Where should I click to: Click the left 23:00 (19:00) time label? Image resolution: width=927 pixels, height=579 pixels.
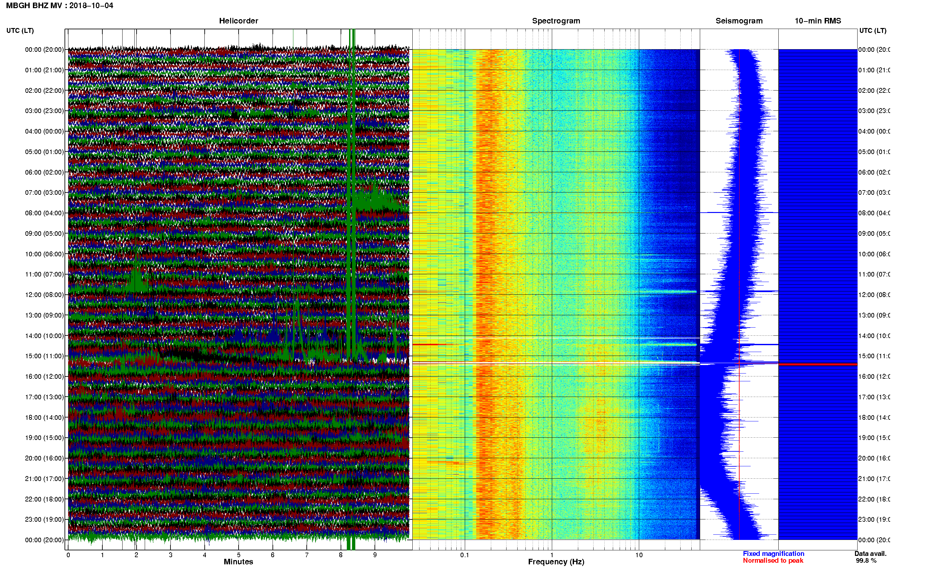pyautogui.click(x=44, y=519)
